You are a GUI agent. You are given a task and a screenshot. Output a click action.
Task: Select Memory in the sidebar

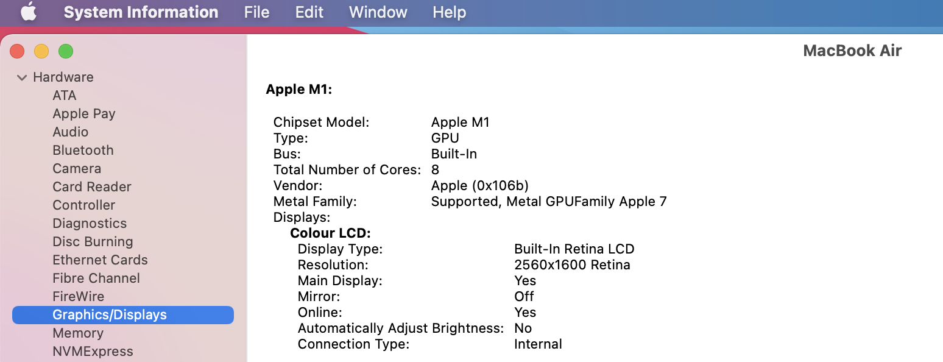point(78,333)
